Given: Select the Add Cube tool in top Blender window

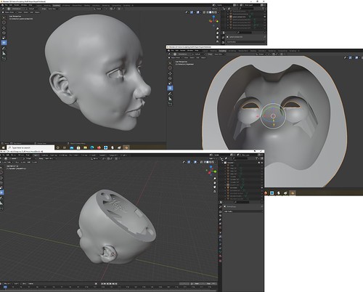Looking at the screenshot, I should pos(4,59).
